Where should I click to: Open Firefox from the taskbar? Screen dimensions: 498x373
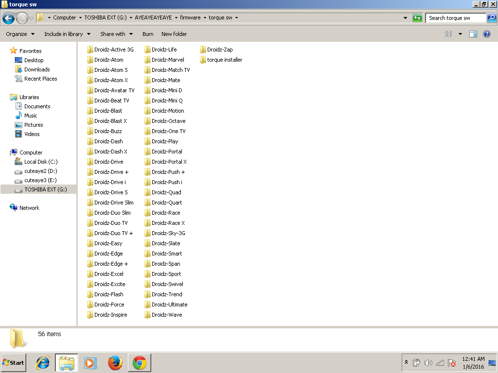click(115, 362)
